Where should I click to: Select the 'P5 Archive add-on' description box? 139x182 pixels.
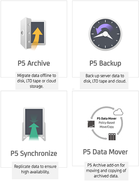[106, 171]
